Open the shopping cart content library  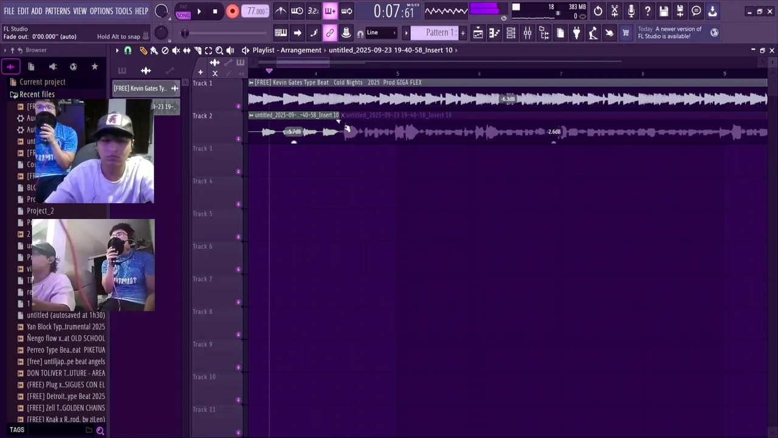(626, 33)
